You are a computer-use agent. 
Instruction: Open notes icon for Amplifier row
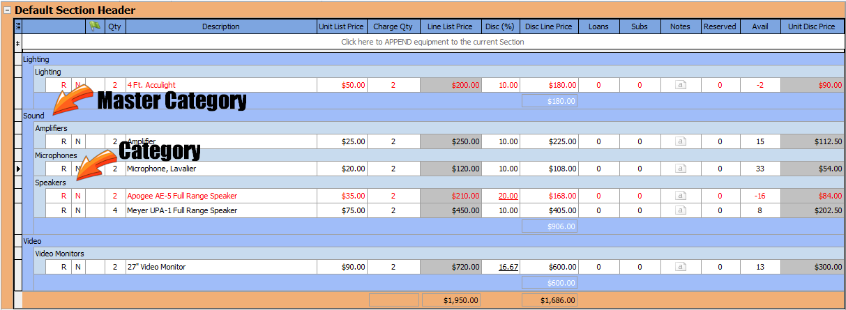[680, 141]
